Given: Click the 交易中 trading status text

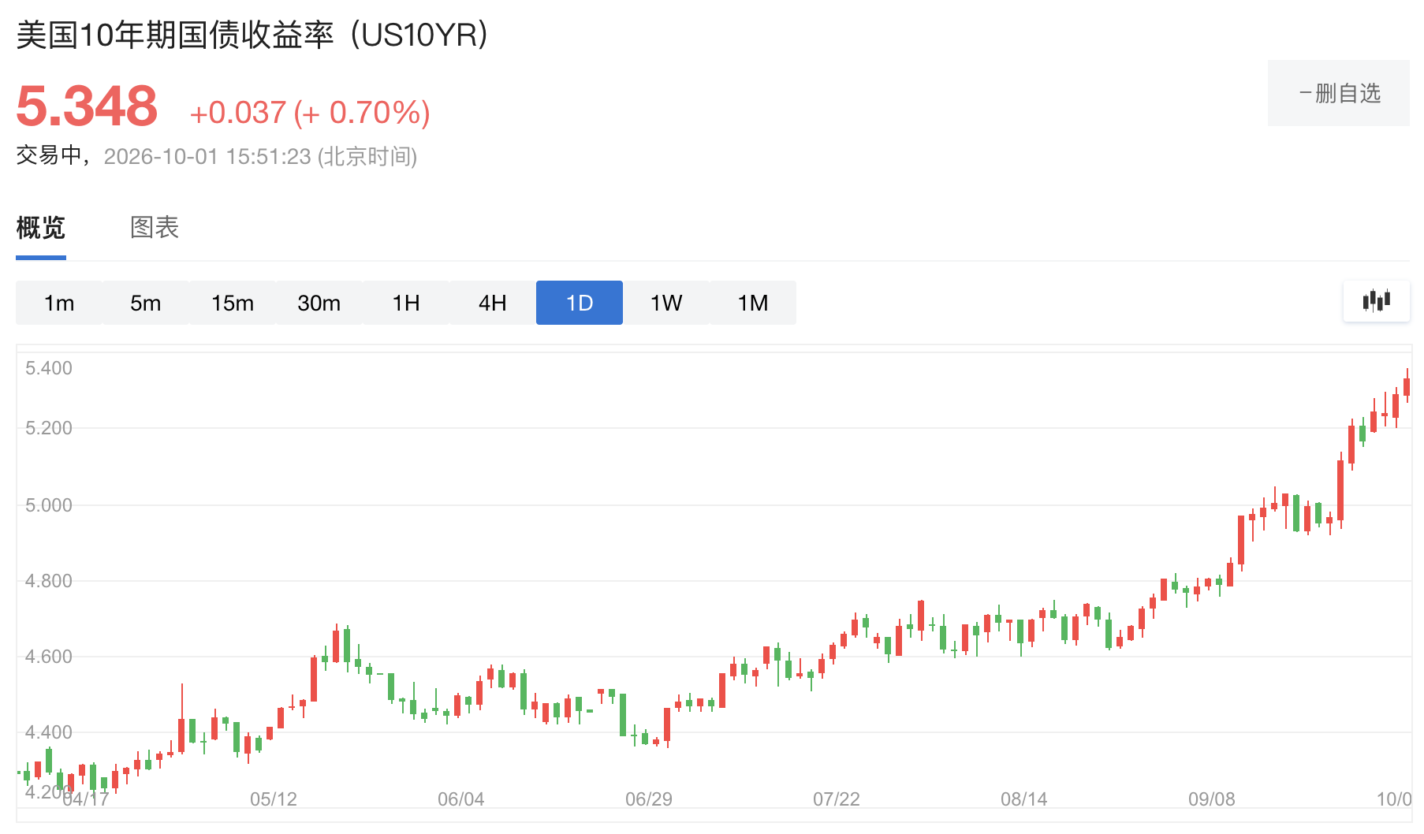Looking at the screenshot, I should [49, 155].
